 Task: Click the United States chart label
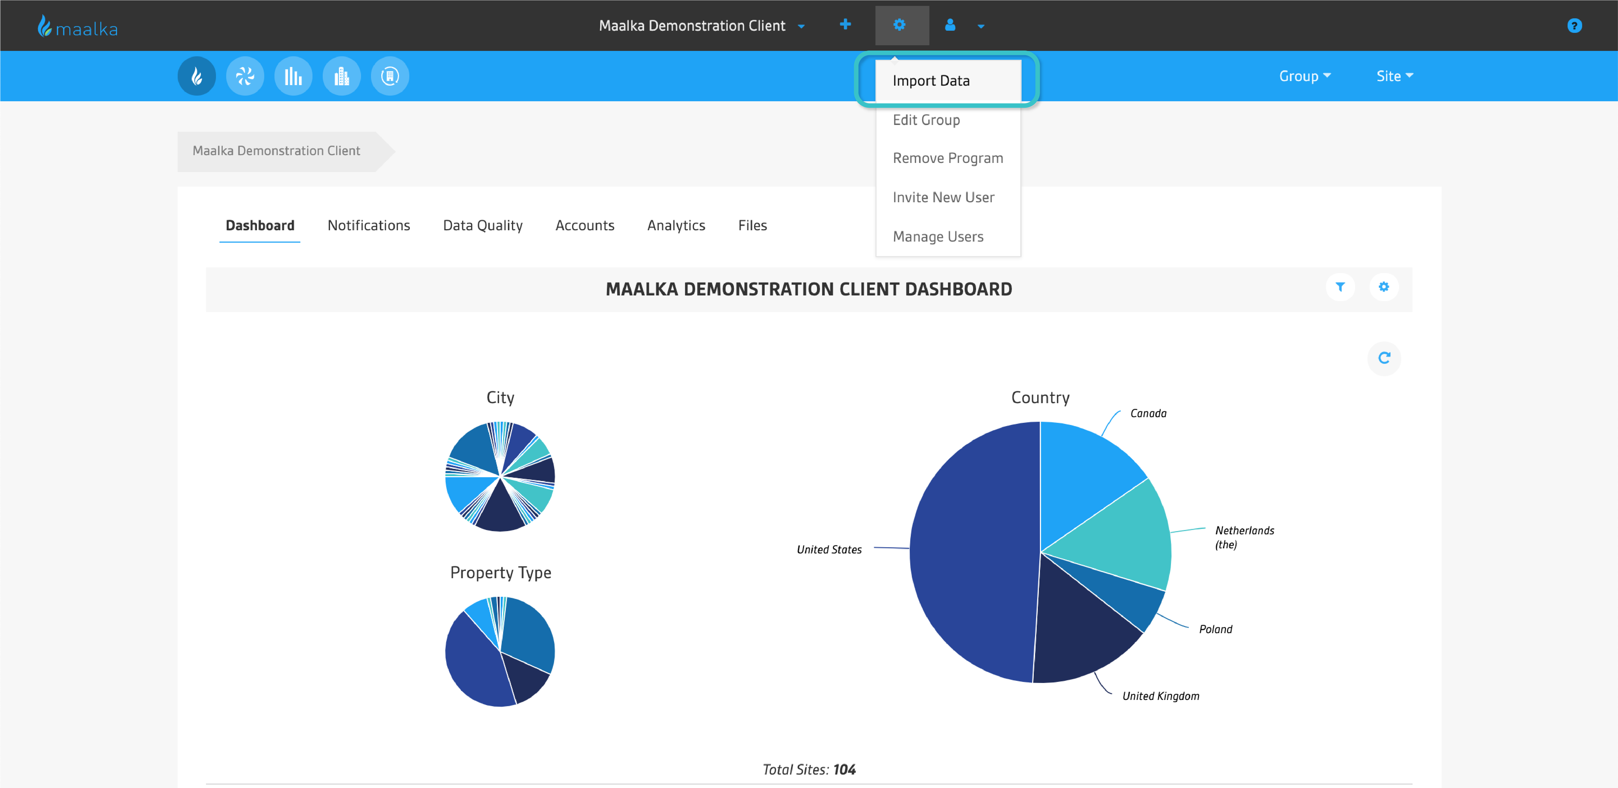point(829,550)
